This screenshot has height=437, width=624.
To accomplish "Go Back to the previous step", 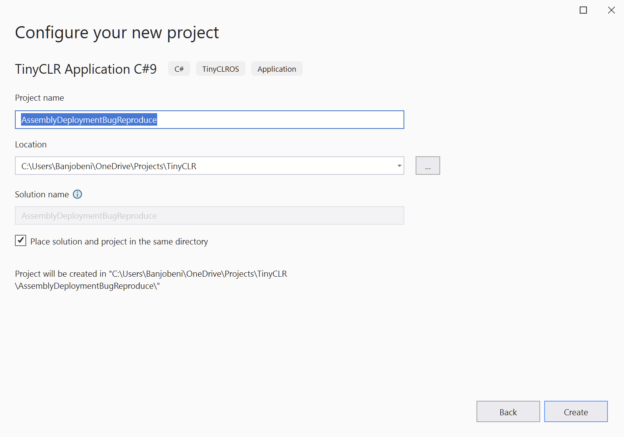I will pyautogui.click(x=508, y=411).
